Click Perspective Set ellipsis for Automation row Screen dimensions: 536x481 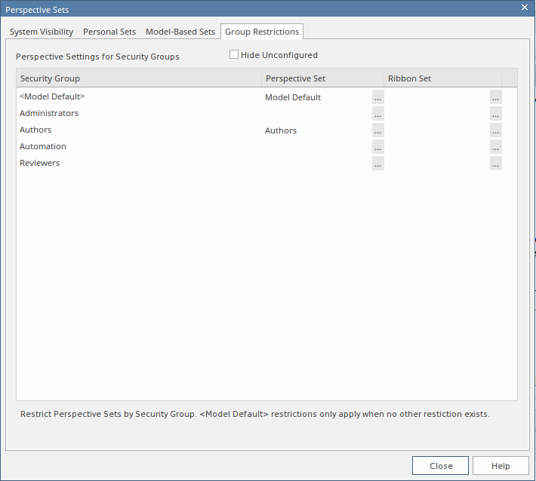(377, 147)
